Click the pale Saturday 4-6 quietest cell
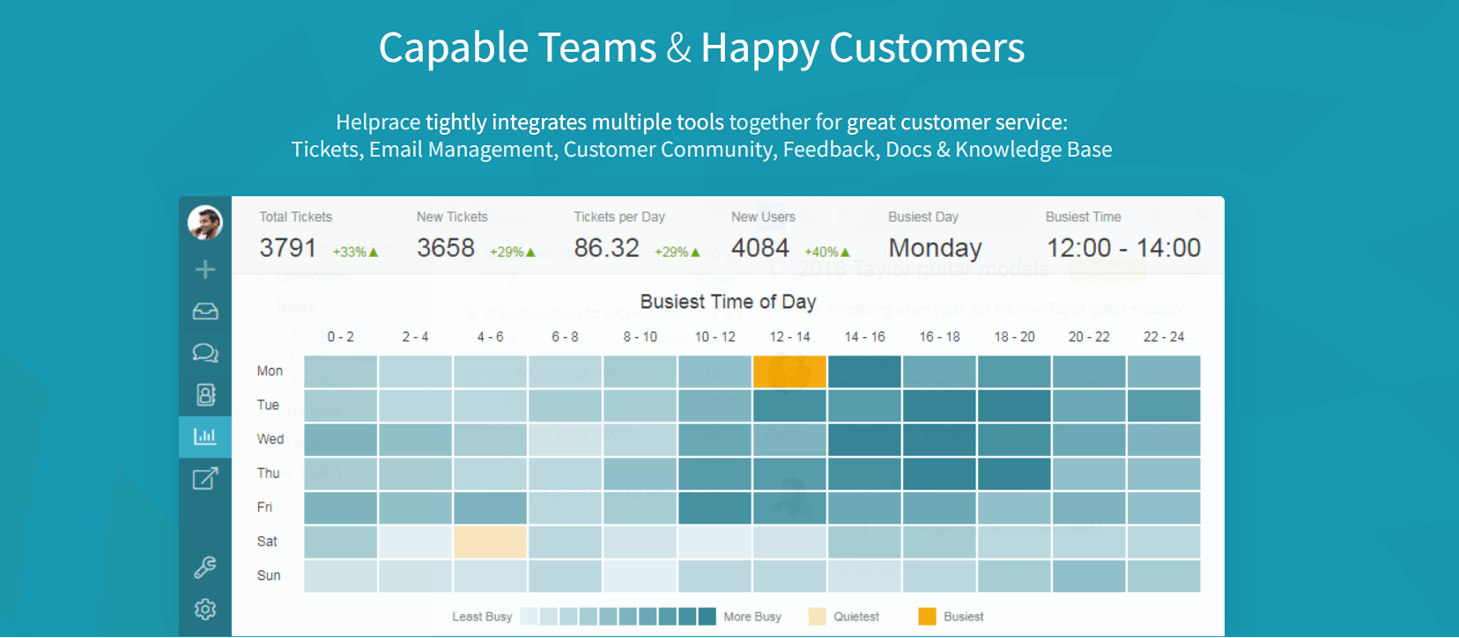Viewport: 1459px width, 638px height. coord(491,542)
